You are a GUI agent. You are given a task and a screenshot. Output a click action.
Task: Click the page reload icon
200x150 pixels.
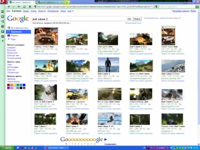24,7
